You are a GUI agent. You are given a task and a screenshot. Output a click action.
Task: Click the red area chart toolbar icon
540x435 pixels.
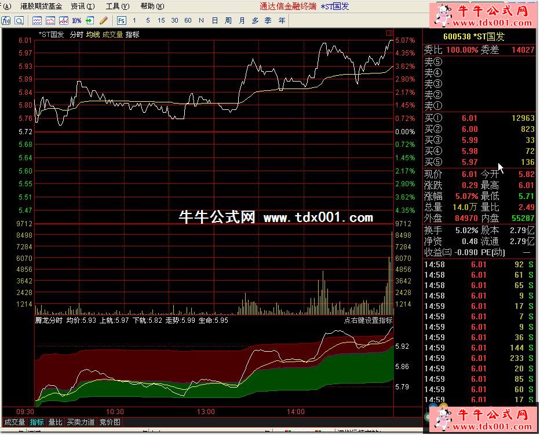[50, 21]
